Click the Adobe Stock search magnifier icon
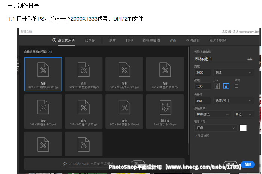The height and width of the screenshot is (174, 262). [65, 164]
